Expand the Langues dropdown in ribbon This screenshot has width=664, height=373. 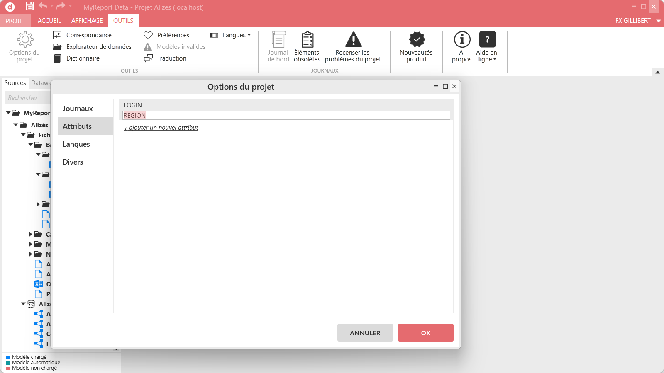[230, 35]
